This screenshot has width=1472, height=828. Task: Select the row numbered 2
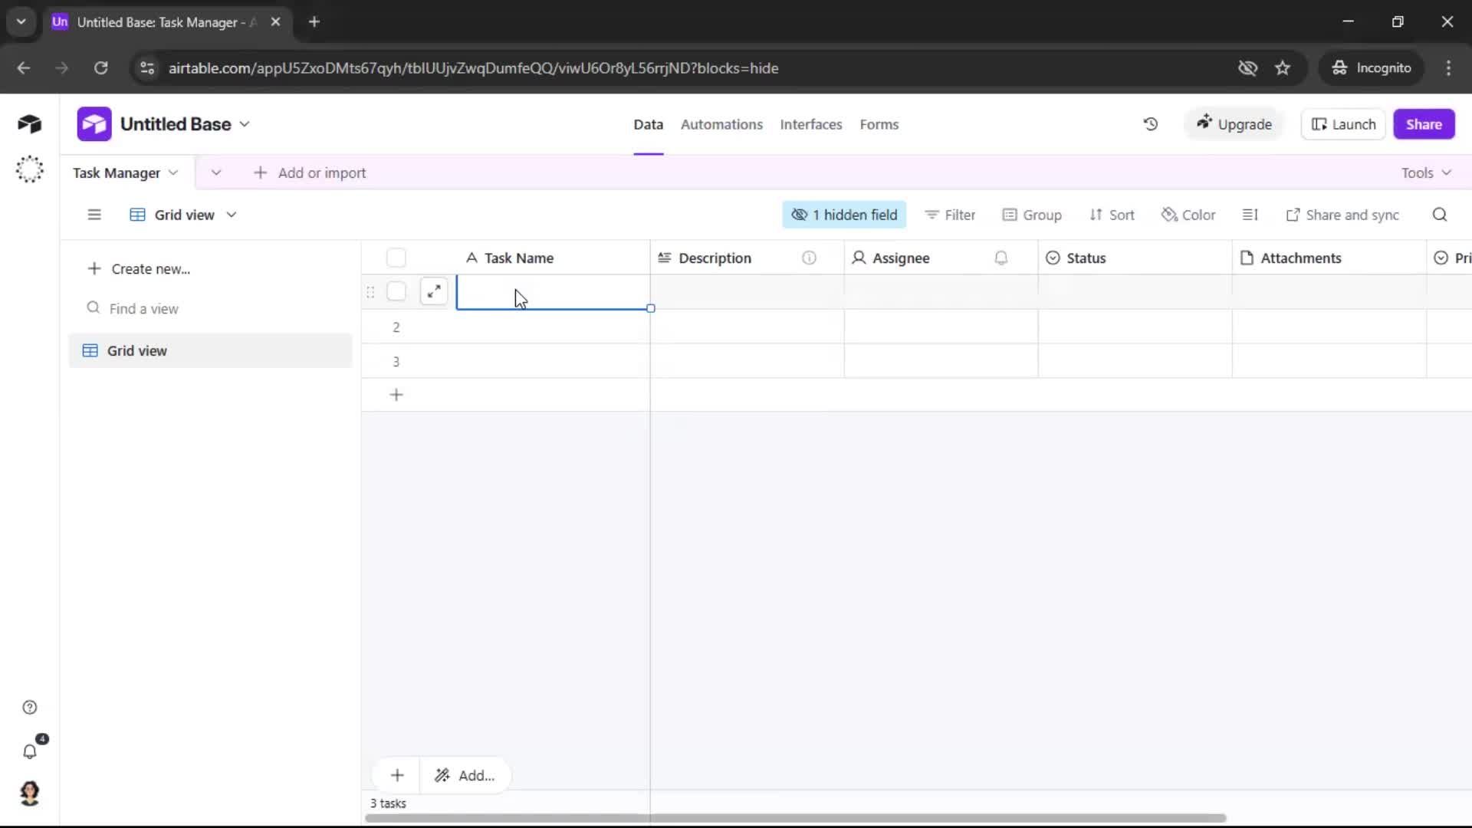(396, 327)
